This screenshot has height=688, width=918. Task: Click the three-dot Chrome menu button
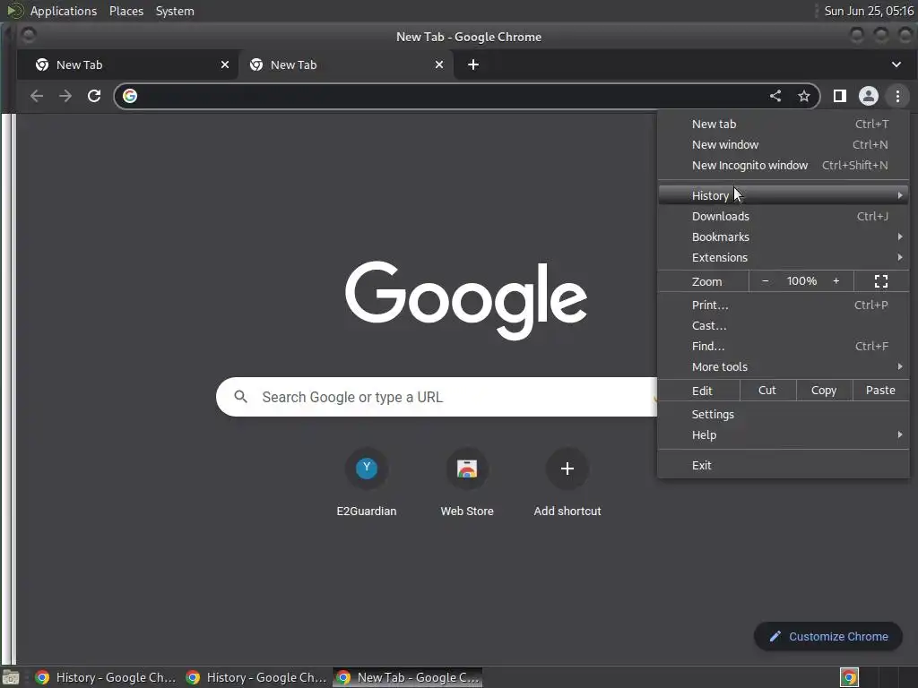coord(897,96)
